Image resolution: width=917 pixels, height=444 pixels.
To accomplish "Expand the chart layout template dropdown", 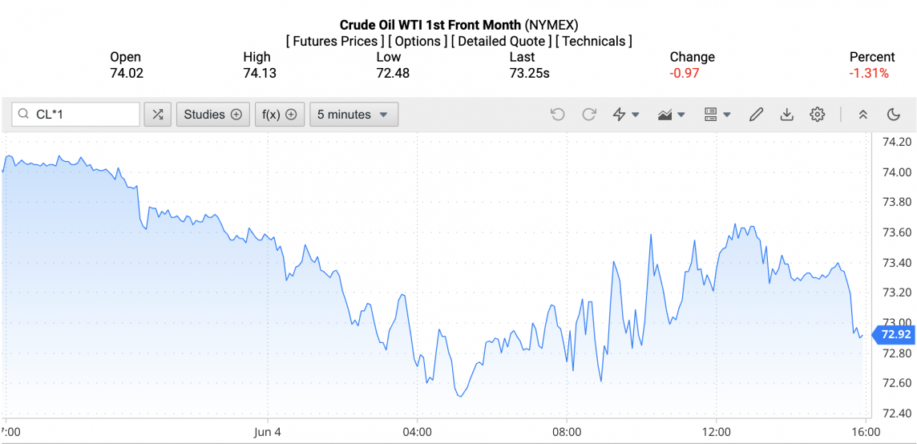I will pos(717,115).
